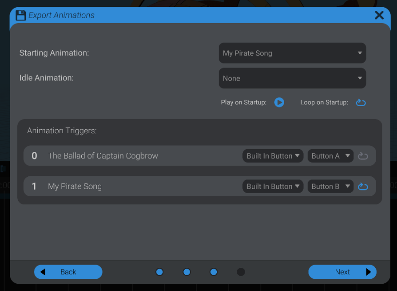Click the loop icon on My Pirate Song trigger
The image size is (397, 291).
[363, 186]
